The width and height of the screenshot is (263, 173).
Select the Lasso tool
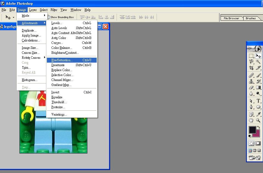coord(251,62)
